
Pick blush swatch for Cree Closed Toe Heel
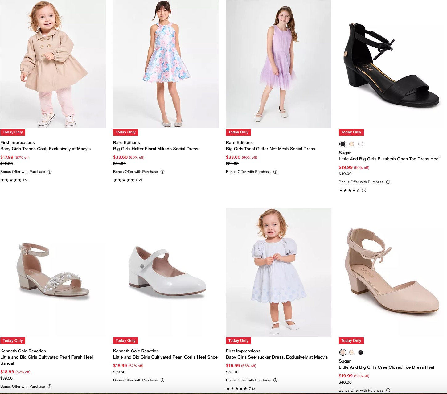coord(343,352)
